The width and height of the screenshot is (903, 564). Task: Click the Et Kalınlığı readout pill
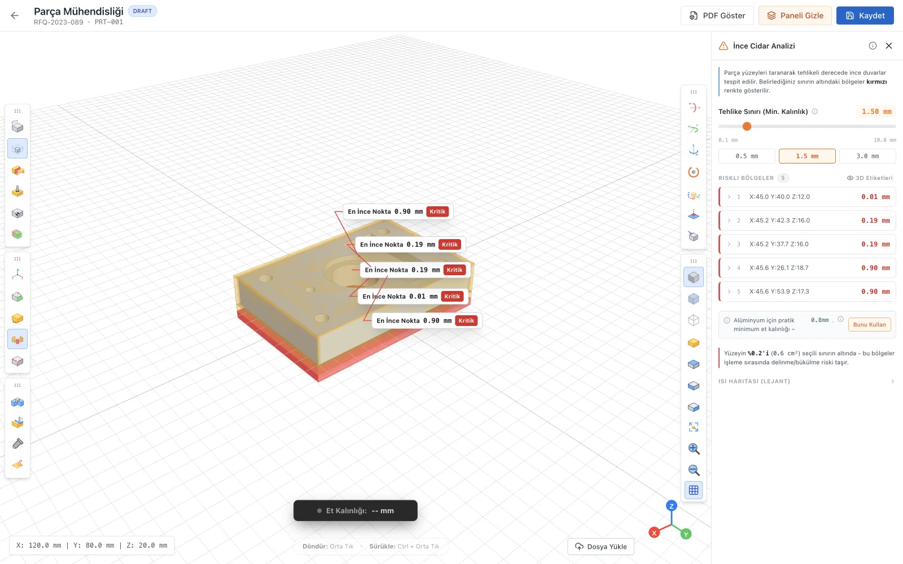(x=356, y=511)
